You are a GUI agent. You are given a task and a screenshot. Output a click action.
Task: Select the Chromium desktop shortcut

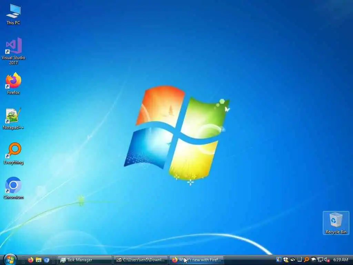[x=13, y=188]
